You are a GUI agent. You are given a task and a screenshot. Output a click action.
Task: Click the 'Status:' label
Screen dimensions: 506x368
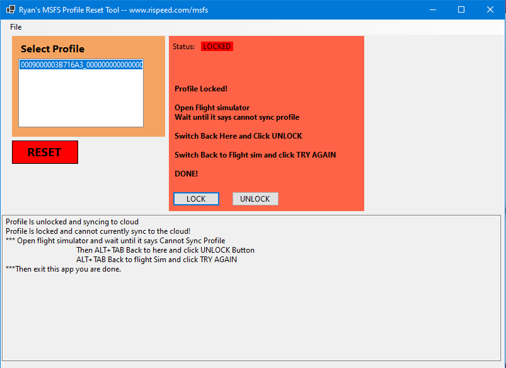(x=183, y=47)
